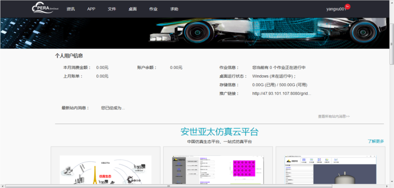The width and height of the screenshot is (394, 188).
Task: Open the 仿真生态 diagram card thumbnail
Action: [x=105, y=170]
